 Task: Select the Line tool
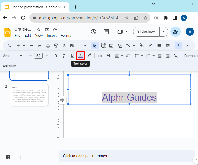tap(128, 46)
